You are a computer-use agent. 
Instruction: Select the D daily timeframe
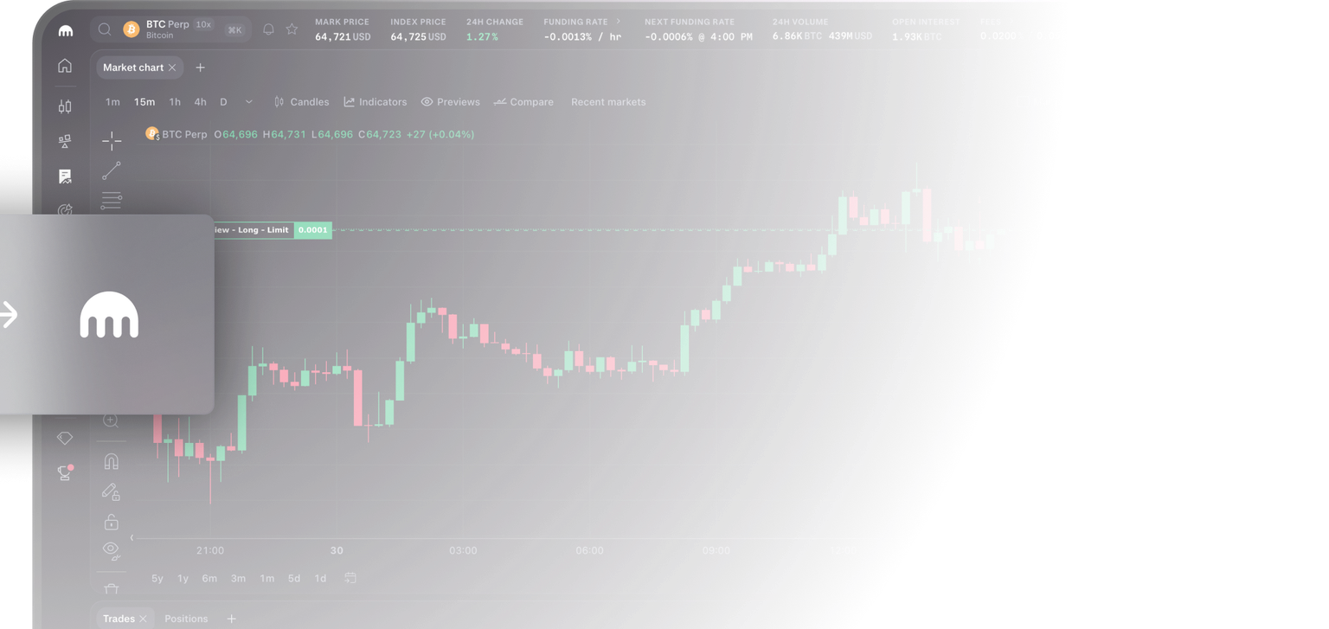click(x=223, y=102)
